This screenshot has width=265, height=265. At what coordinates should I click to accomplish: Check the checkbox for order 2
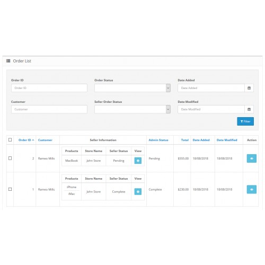(x=10, y=158)
